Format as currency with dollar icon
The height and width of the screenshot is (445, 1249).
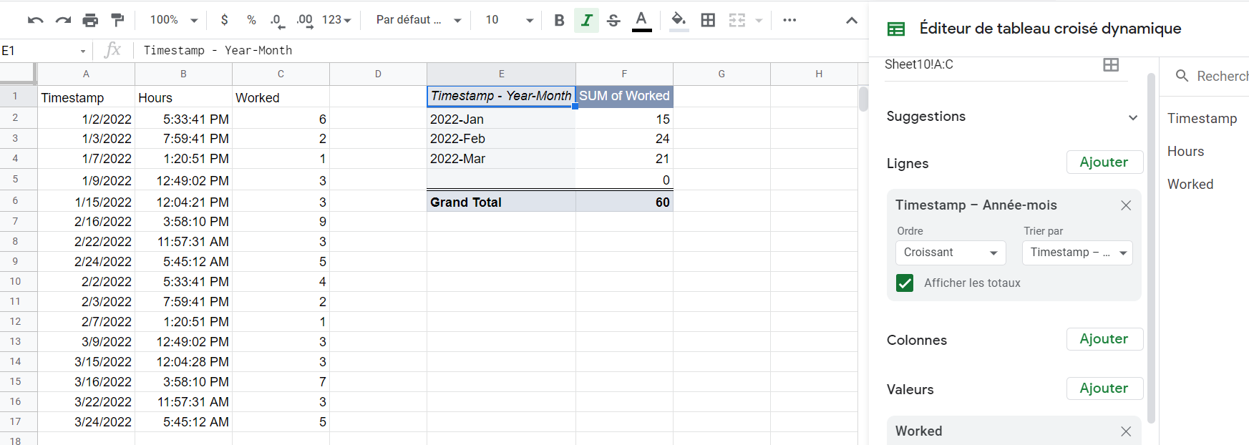pos(224,20)
